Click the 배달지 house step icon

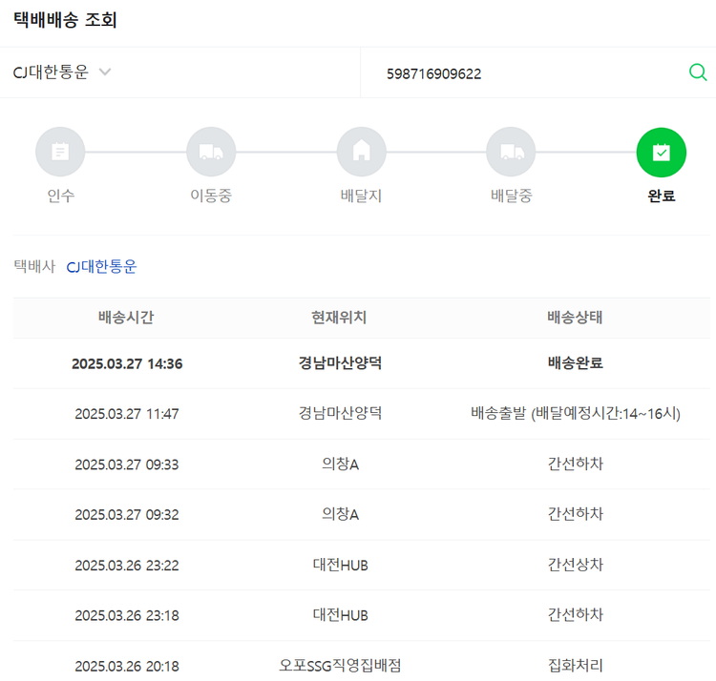point(361,152)
